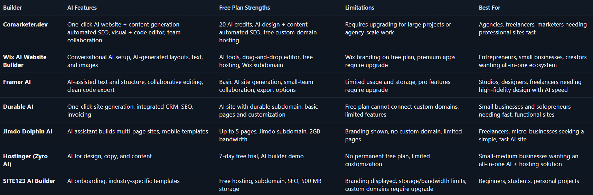Screen dimensions: 593x195
Task: Select the "Up to 5 pages" Jimdo cell
Action: pyautogui.click(x=269, y=135)
